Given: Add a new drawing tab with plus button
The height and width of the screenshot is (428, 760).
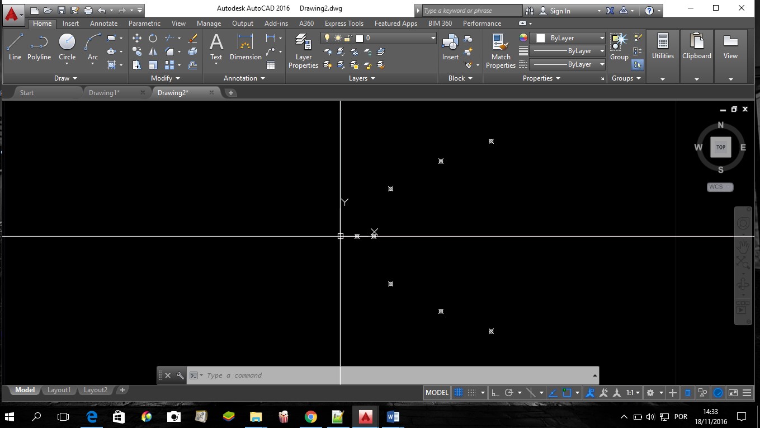Looking at the screenshot, I should click(230, 93).
